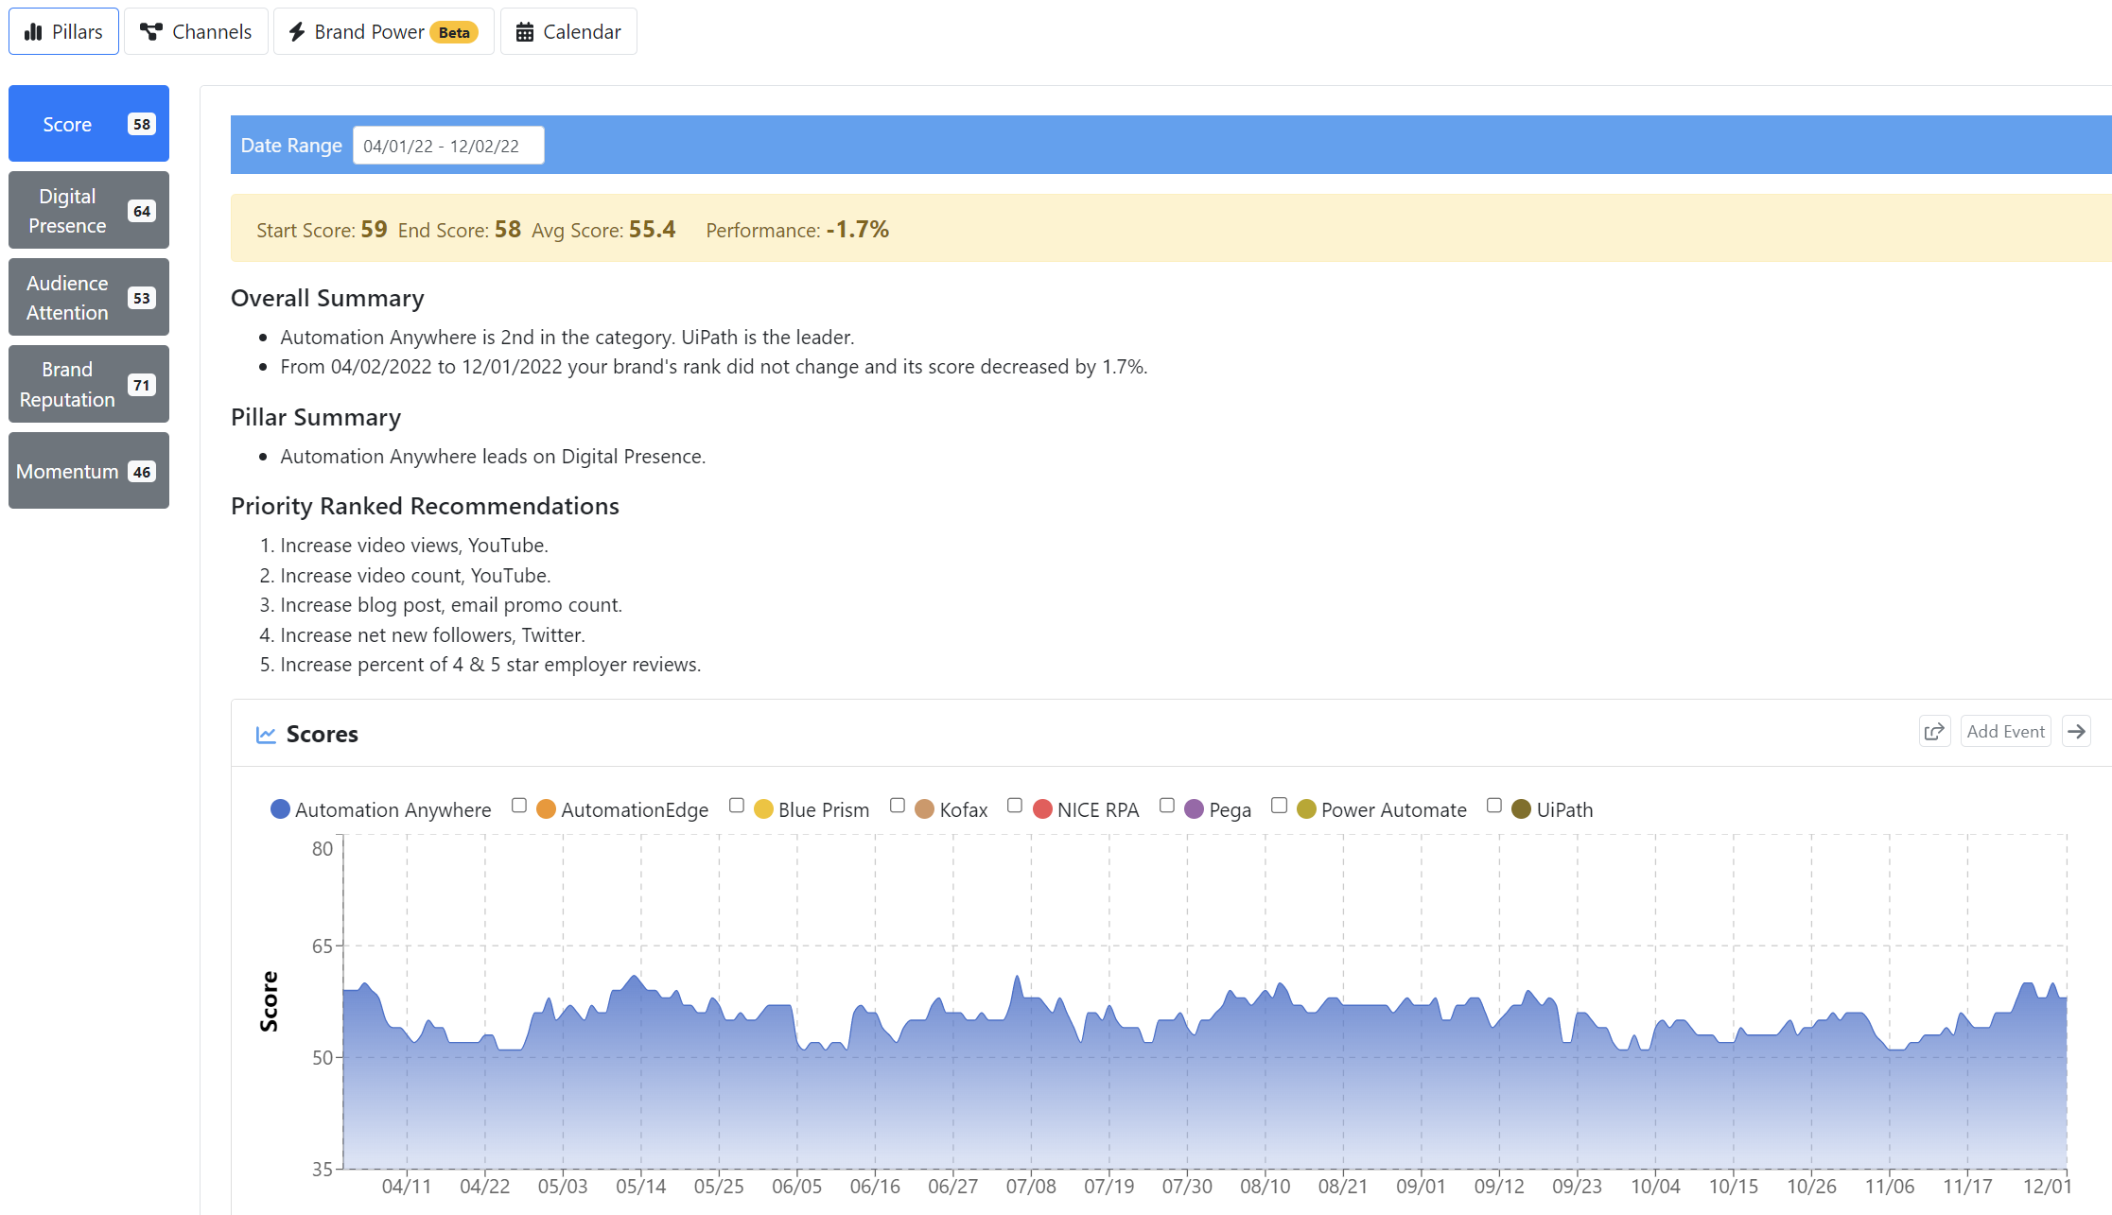This screenshot has width=2112, height=1215.
Task: Open the Date Range picker field
Action: coord(448,146)
